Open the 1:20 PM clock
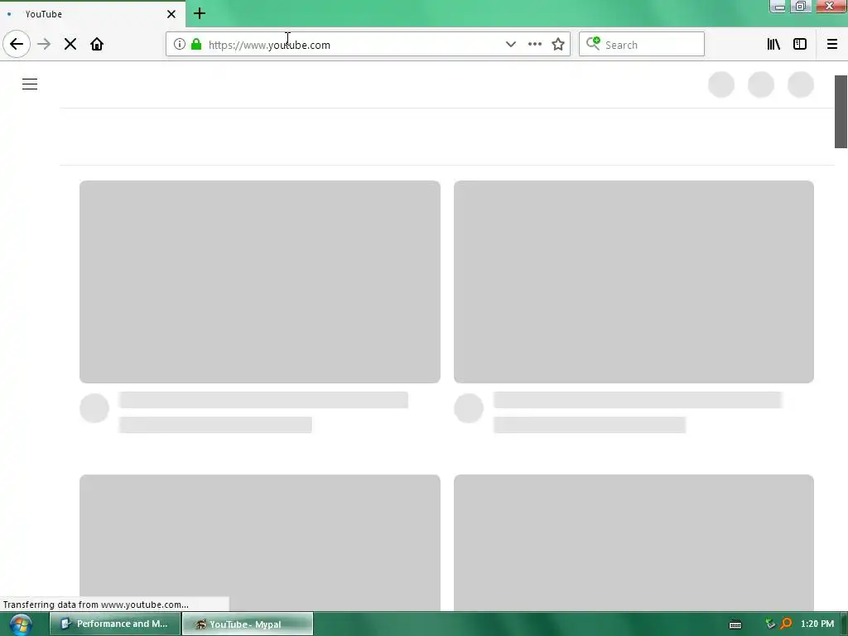848x636 pixels. click(x=817, y=624)
